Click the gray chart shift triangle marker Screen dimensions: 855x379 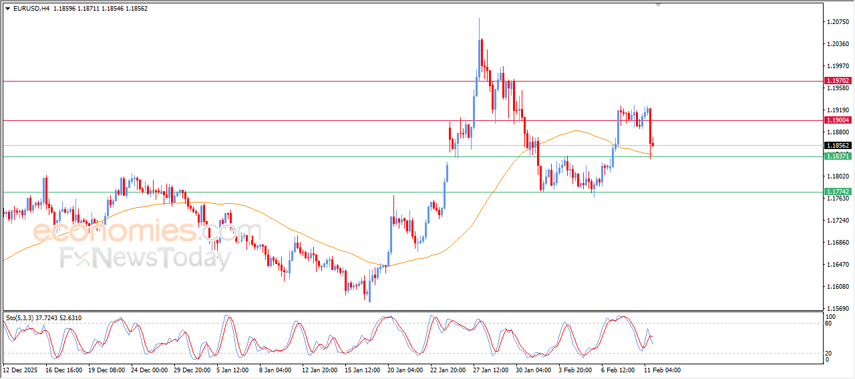tap(659, 5)
